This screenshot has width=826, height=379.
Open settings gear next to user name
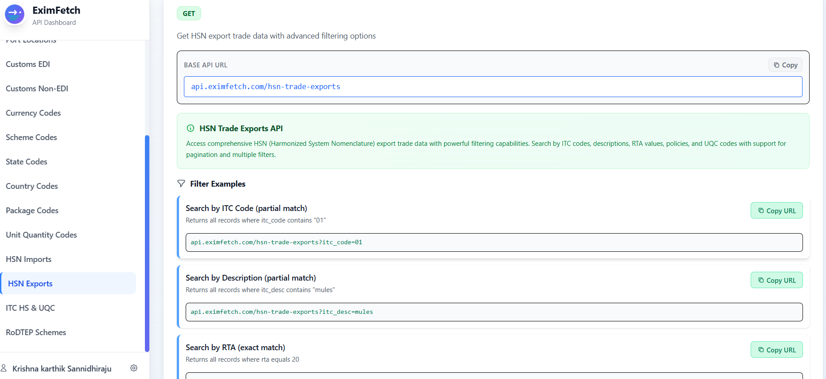pyautogui.click(x=134, y=368)
